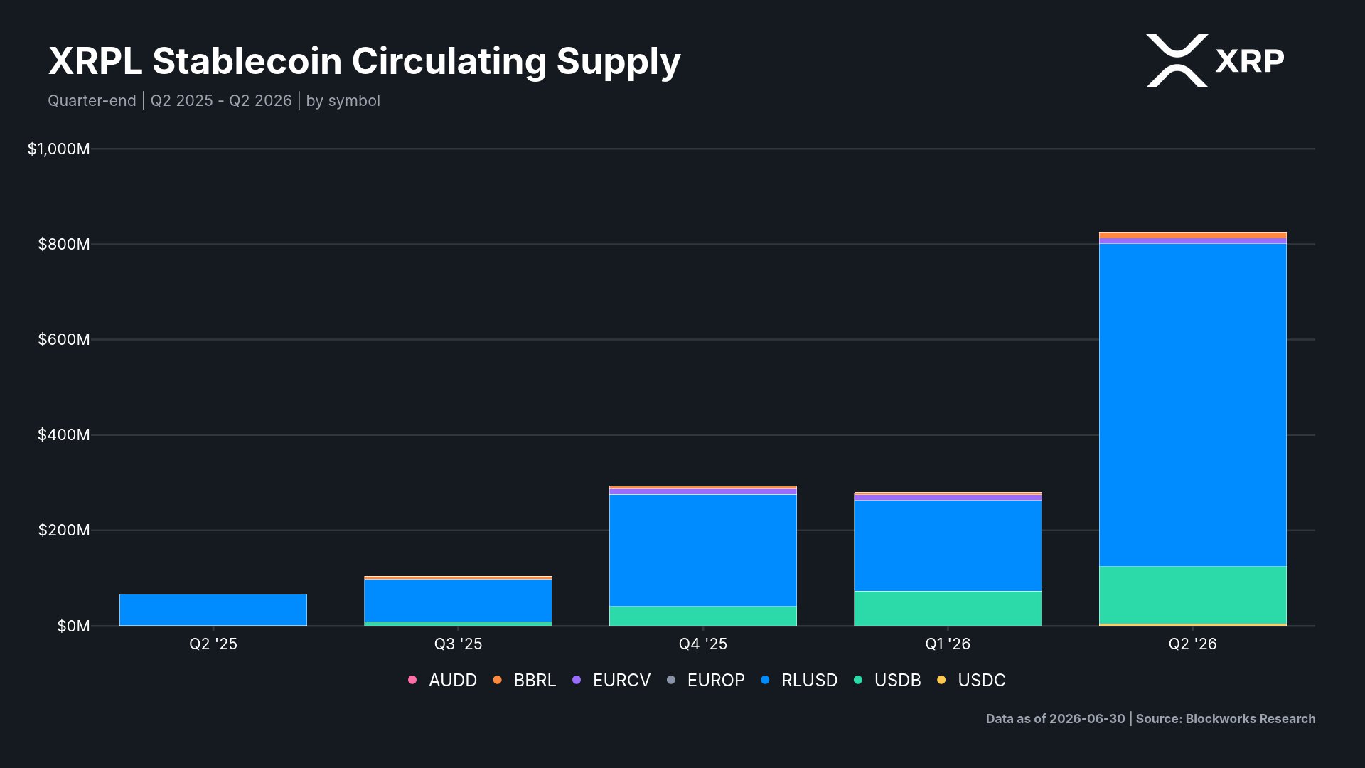
Task: Click the Q1 '26 axis label
Action: [948, 644]
